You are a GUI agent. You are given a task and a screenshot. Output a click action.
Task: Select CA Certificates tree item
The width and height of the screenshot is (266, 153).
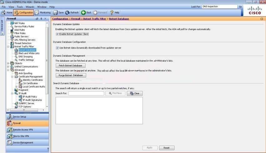tap(30, 83)
